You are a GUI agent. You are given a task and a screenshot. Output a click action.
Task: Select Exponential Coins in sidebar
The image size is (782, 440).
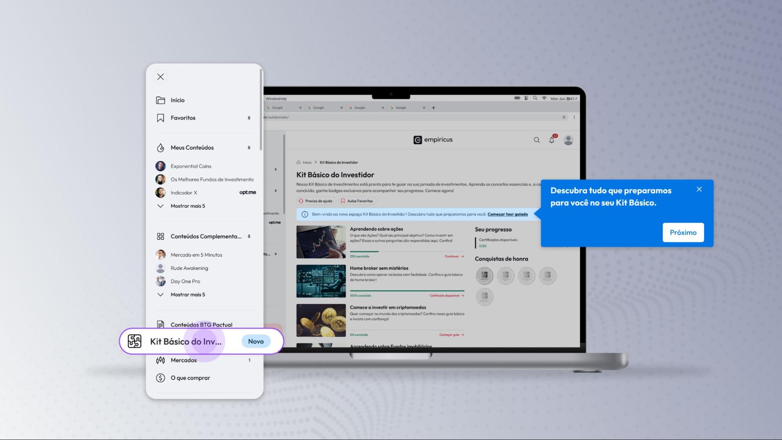[191, 166]
